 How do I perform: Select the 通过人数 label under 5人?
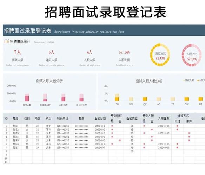click(52, 60)
